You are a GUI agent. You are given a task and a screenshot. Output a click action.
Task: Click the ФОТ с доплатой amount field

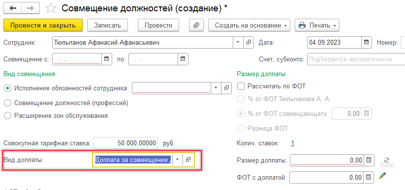click(x=327, y=177)
